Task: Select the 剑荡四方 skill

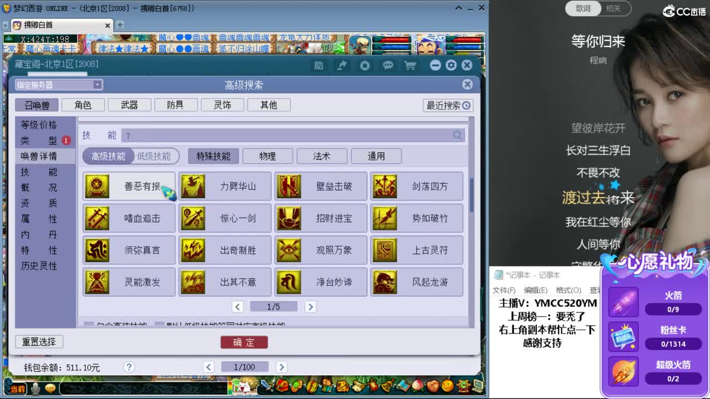Action: click(417, 186)
